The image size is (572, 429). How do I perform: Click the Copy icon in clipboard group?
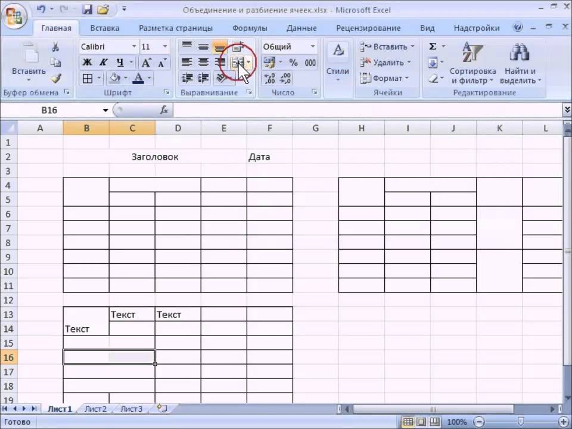tap(55, 63)
